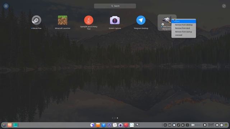Open white document app in the dock

[115, 125]
